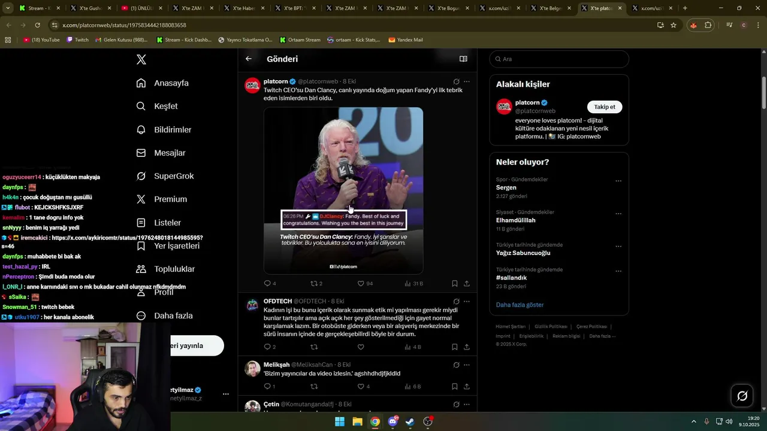Open Chrome extensions puzzle icon
This screenshot has height=431, width=767.
pyautogui.click(x=708, y=25)
